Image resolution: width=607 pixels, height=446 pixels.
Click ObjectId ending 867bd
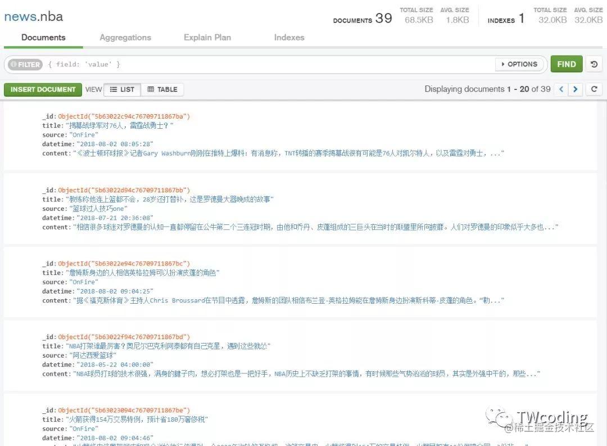pyautogui.click(x=124, y=337)
